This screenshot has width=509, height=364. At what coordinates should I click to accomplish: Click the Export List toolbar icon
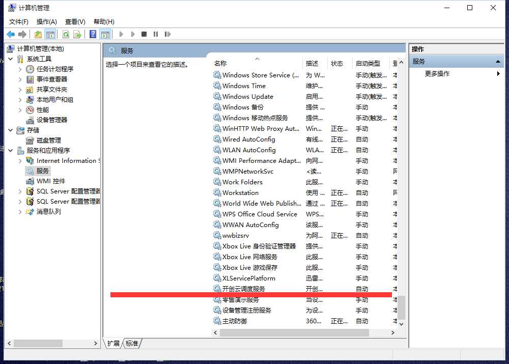[77, 34]
